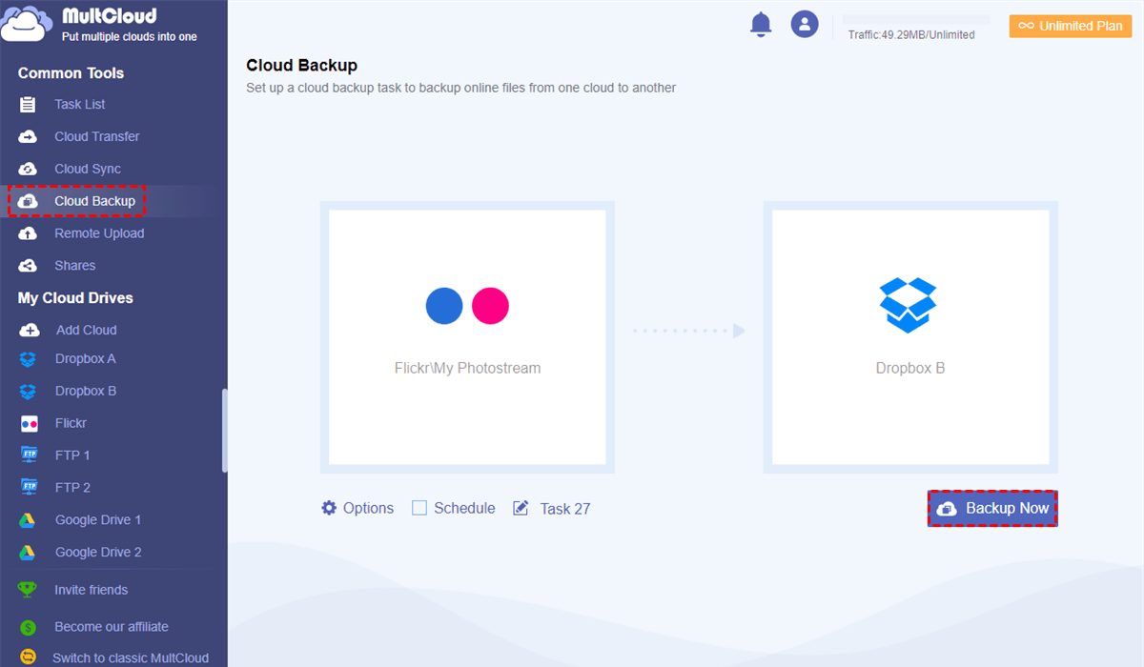1144x667 pixels.
Task: Click the Backup Now button
Action: point(992,509)
